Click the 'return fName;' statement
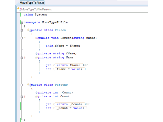The height and width of the screenshot is (122, 163). coord(69,65)
